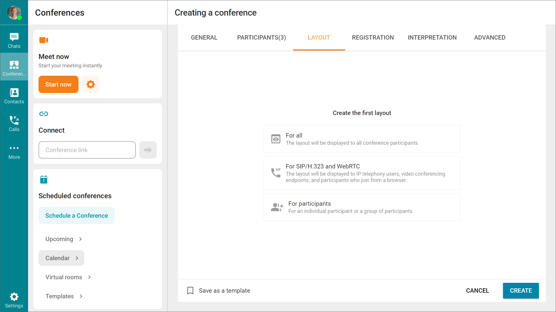
Task: Click the scheduled conferences calendar icon
Action: point(44,179)
